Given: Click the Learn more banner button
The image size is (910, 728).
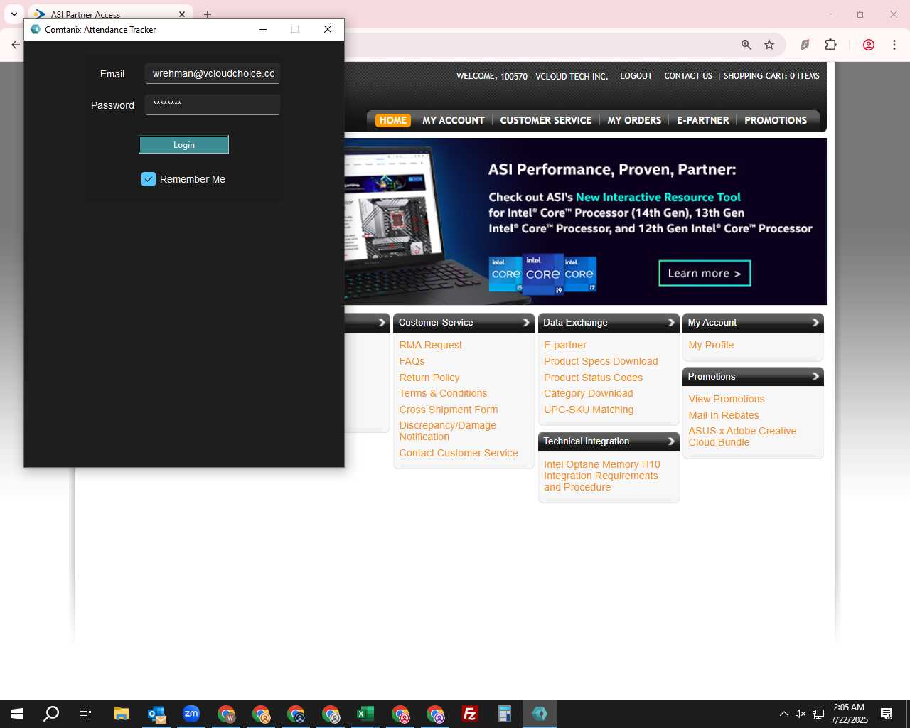Looking at the screenshot, I should pyautogui.click(x=705, y=273).
